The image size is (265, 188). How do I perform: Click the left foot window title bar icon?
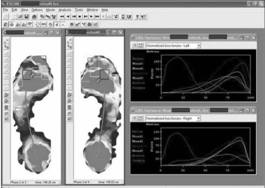[4, 33]
